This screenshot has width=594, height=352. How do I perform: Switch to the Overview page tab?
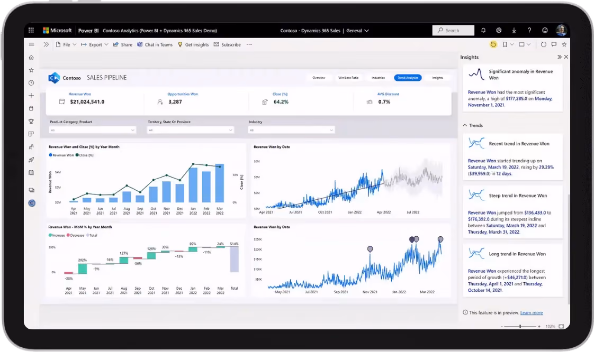(319, 78)
